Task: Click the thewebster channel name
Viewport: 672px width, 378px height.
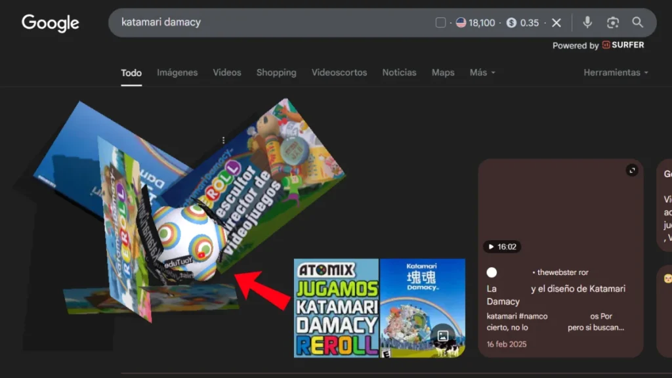Action: tap(562, 272)
